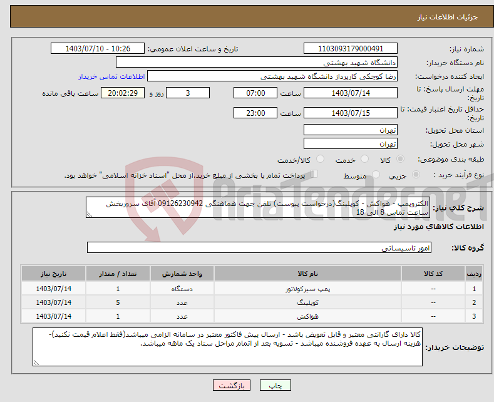Click the پمپ سیرکولاتور item name cell
Viewport: 494px width, 402px height.
coord(307,289)
